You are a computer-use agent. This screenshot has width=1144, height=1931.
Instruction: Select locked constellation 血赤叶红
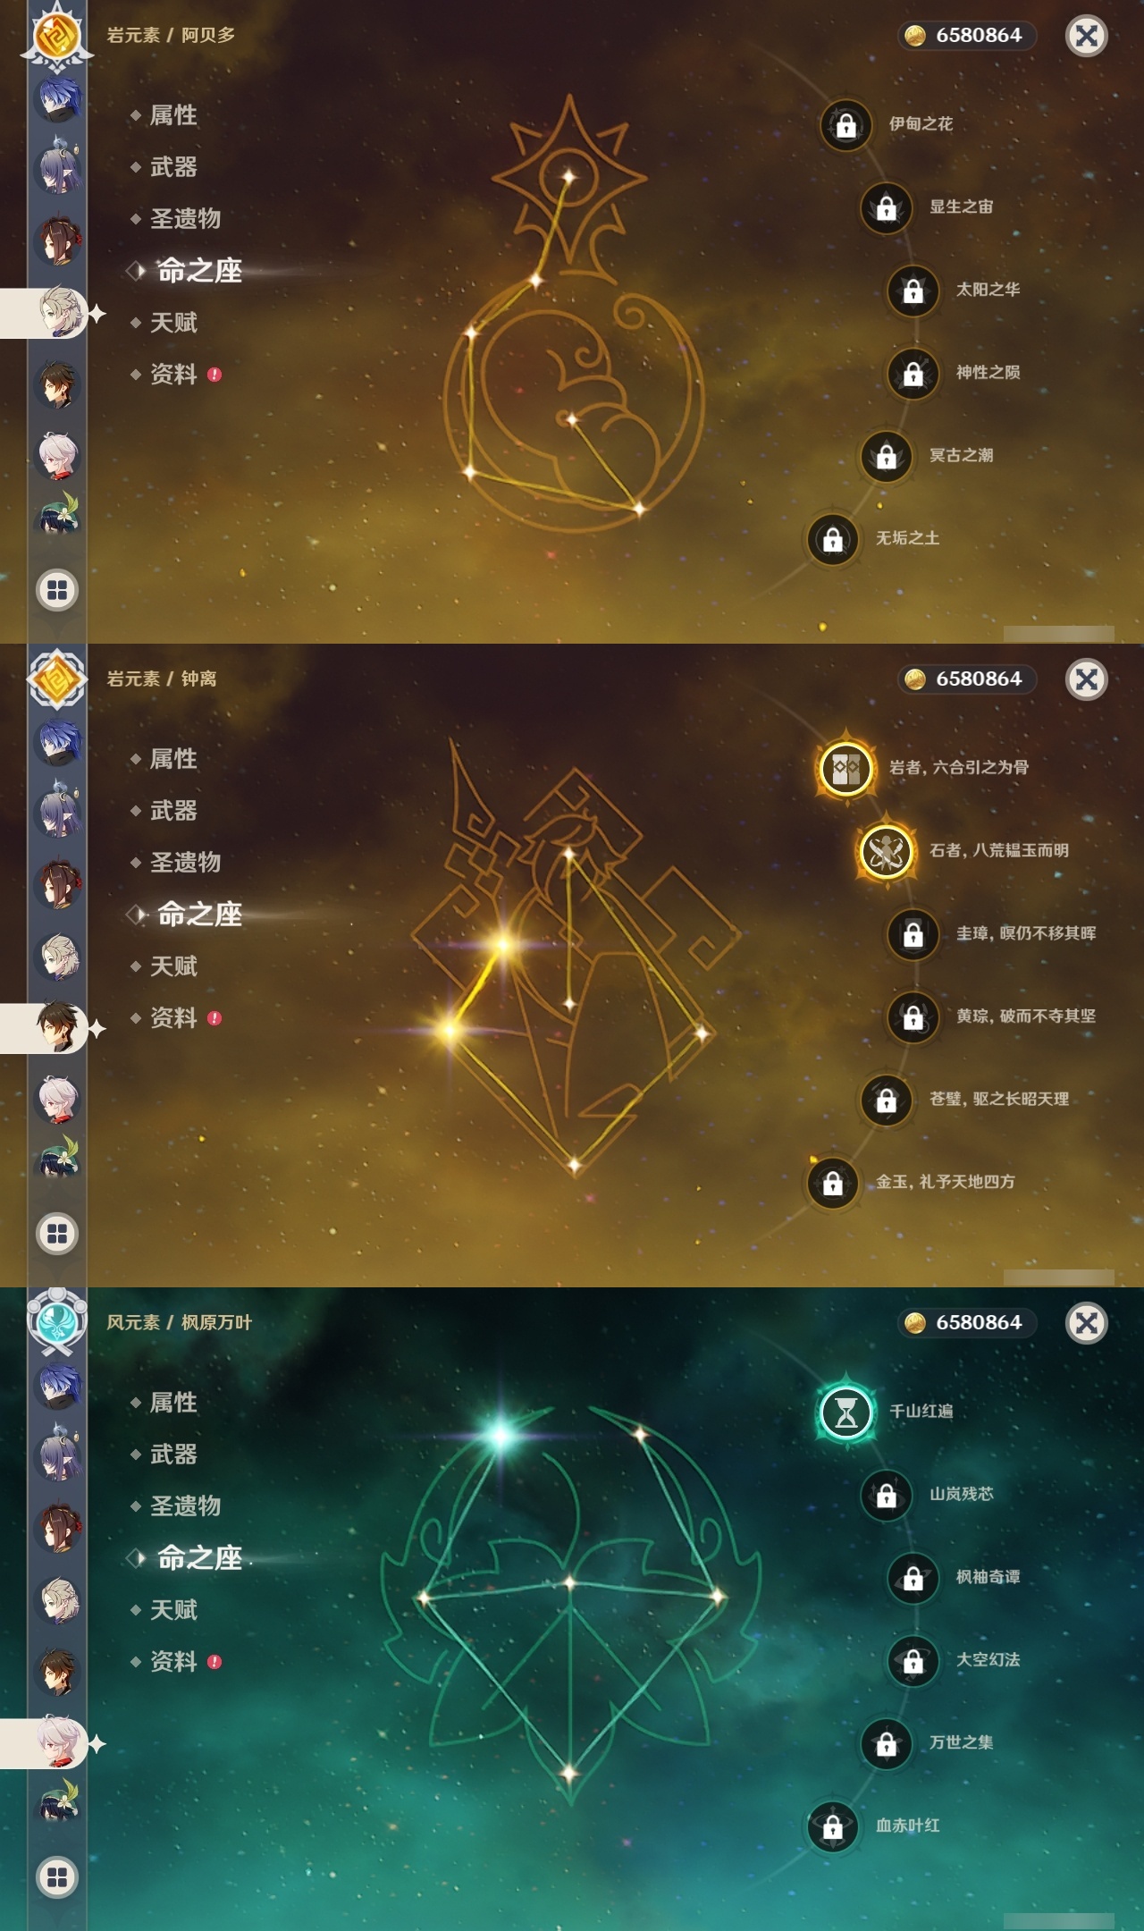pos(832,1826)
